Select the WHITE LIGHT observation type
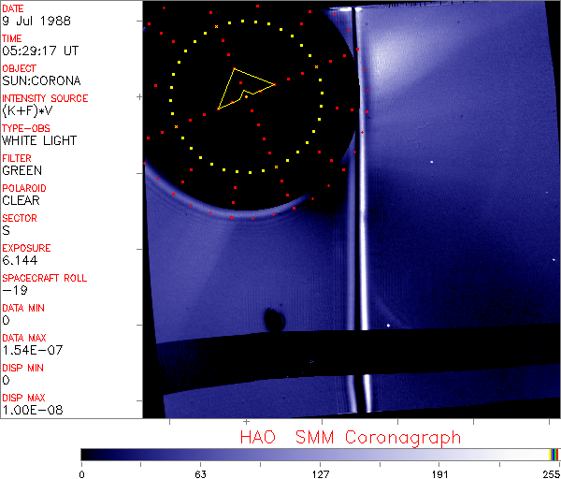 click(x=39, y=141)
